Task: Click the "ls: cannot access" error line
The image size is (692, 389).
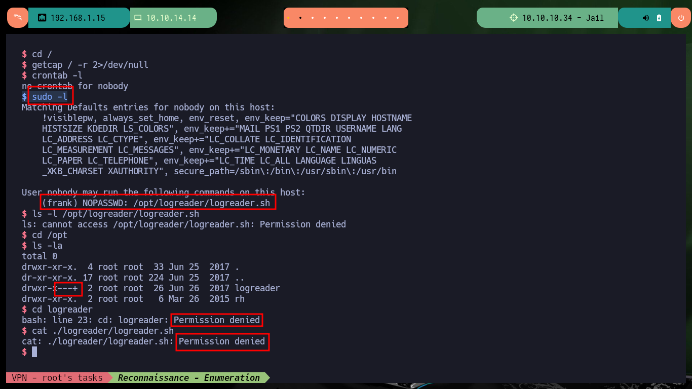Action: [184, 224]
